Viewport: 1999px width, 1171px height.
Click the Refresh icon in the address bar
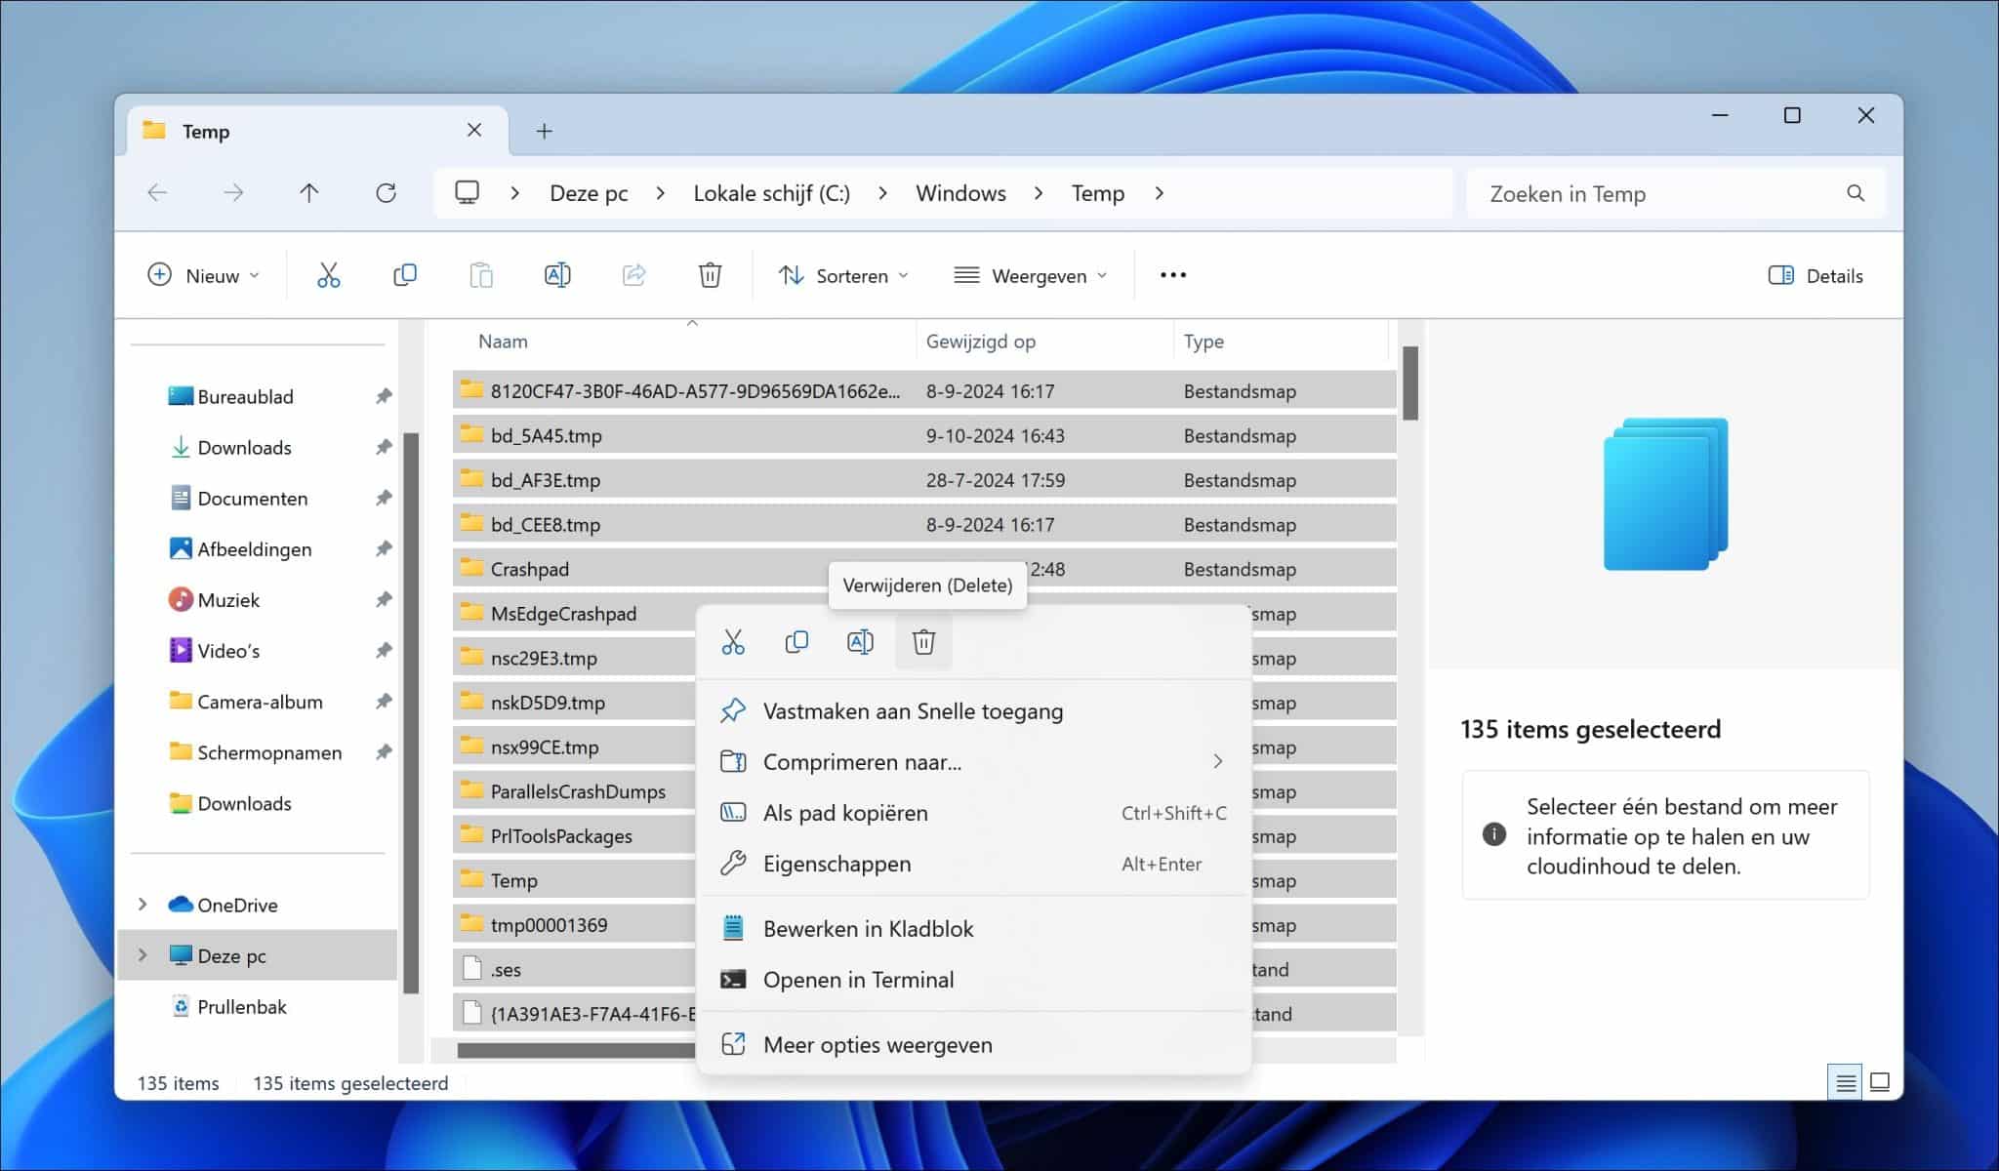point(386,192)
